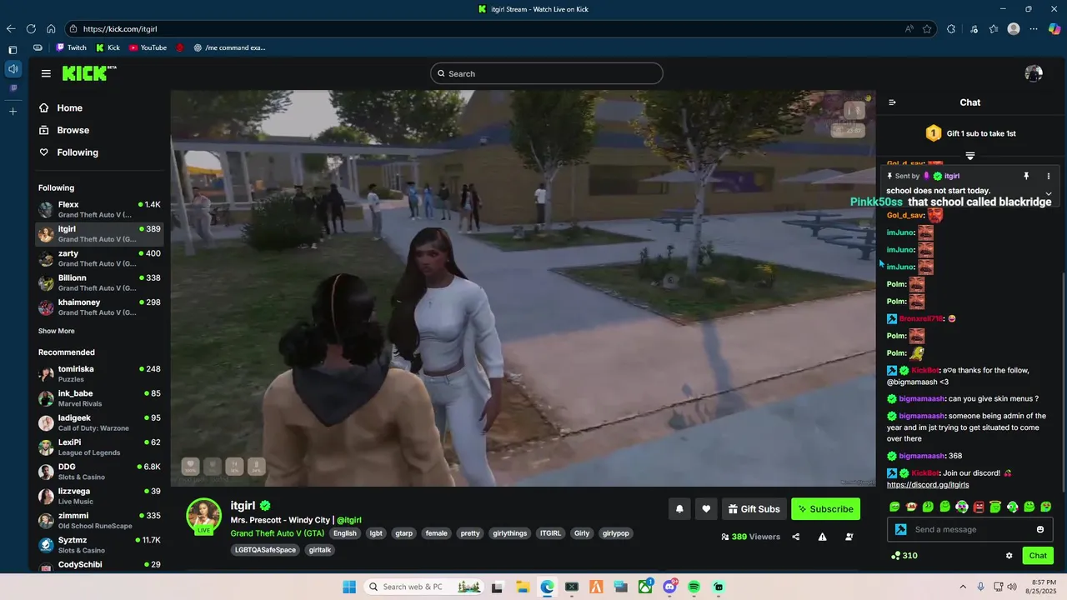This screenshot has width=1067, height=600.
Task: Mute tab audio in vertical tab bar
Action: coord(13,68)
